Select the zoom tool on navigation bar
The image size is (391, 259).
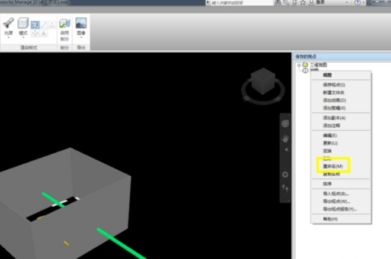pyautogui.click(x=287, y=150)
